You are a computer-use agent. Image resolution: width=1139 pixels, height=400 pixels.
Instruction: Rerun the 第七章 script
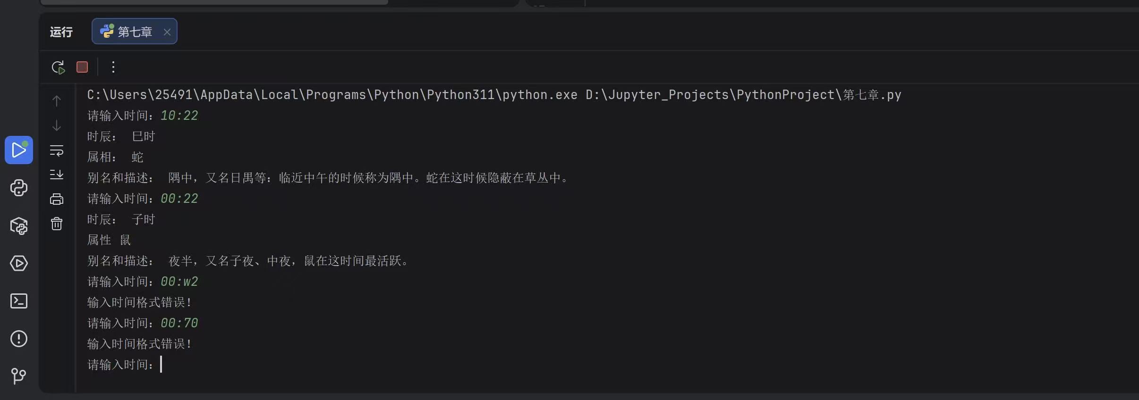point(58,67)
